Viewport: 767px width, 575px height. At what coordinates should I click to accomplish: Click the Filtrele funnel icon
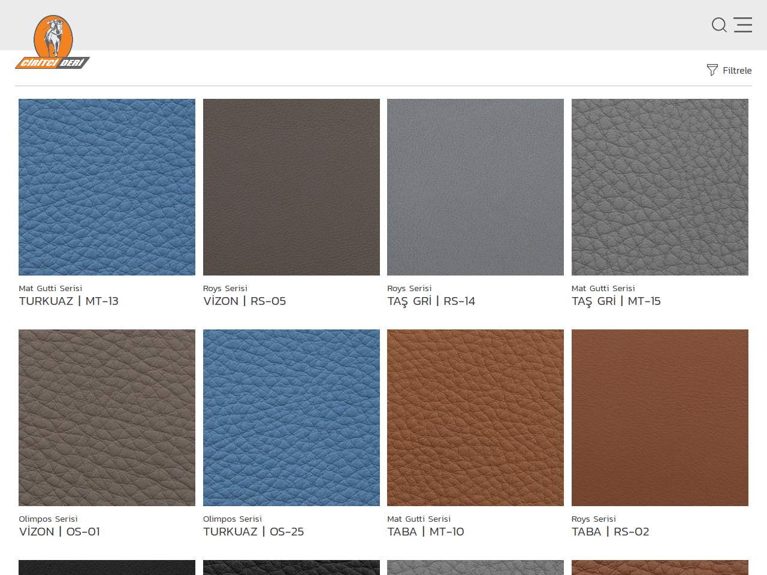click(x=712, y=70)
